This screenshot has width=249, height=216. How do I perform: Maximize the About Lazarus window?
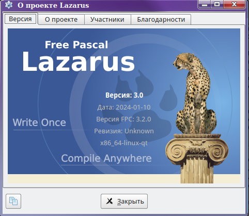pyautogui.click(x=217, y=4)
